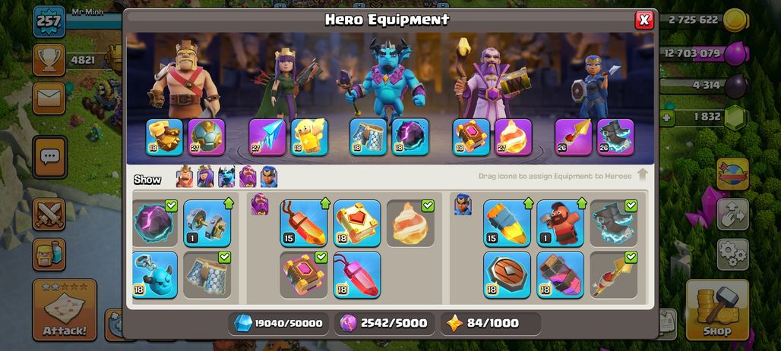Filter equipment by Minion Prince portrait

click(x=226, y=177)
